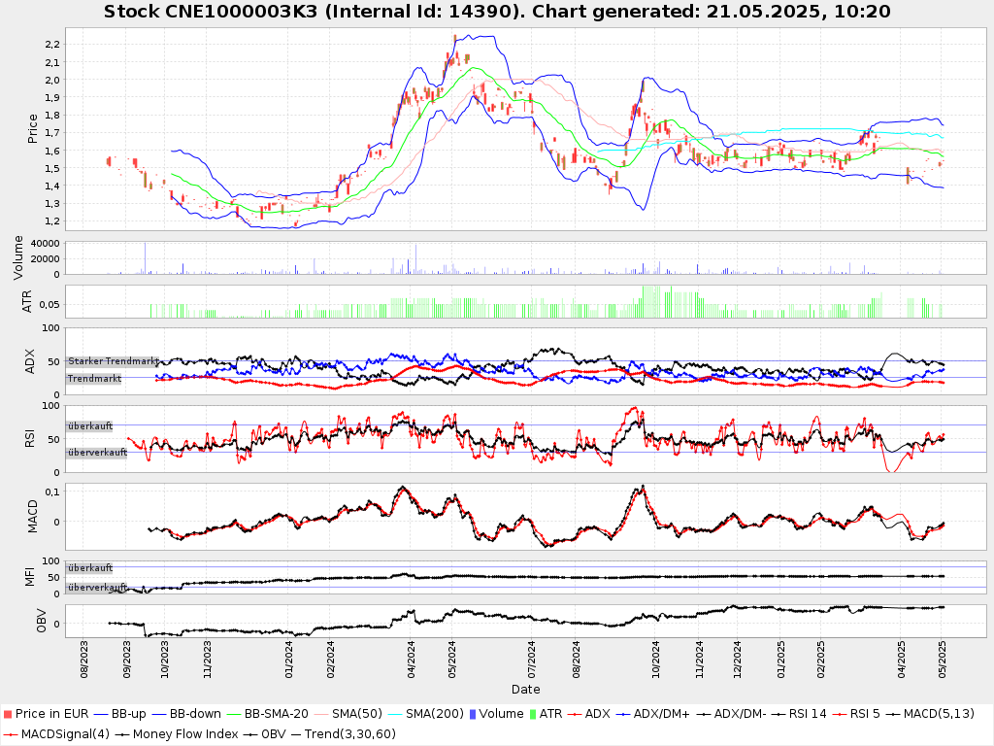994x746 pixels.
Task: Click the '0,05' ATR axis tick
Action: coord(50,304)
